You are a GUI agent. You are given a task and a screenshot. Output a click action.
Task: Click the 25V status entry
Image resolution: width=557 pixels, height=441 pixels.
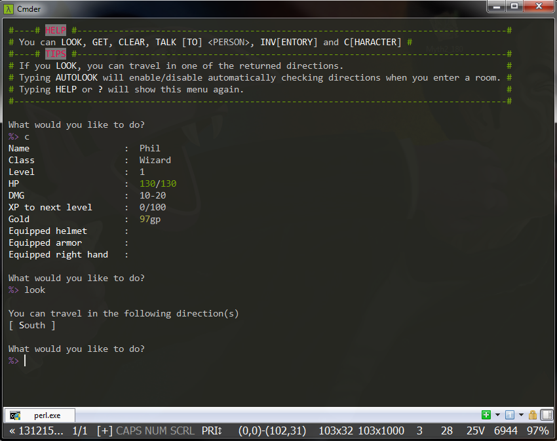click(x=475, y=431)
